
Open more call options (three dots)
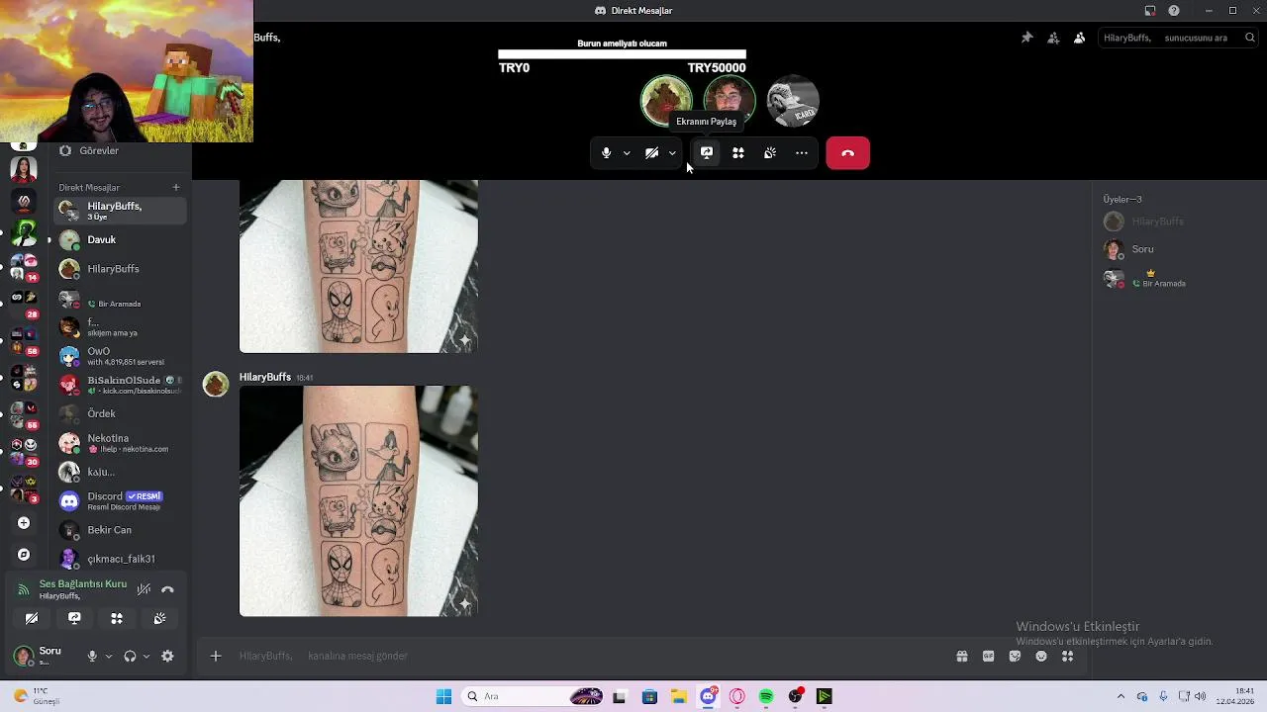coord(802,153)
